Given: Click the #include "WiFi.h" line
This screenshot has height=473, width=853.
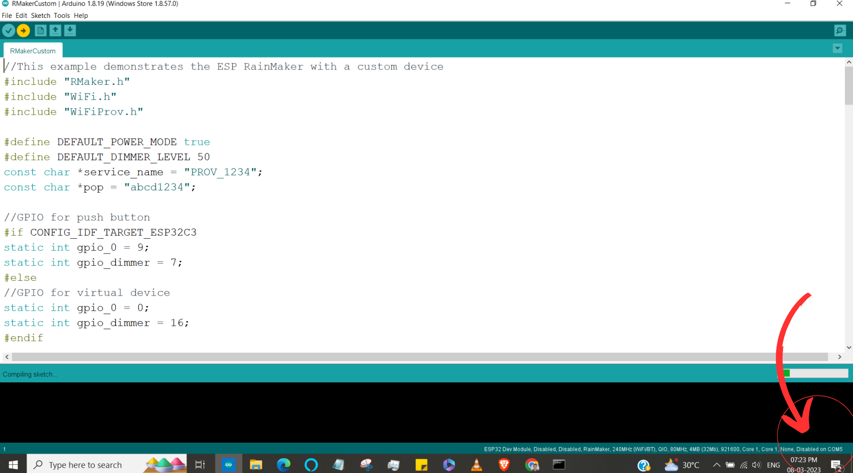Looking at the screenshot, I should (60, 97).
